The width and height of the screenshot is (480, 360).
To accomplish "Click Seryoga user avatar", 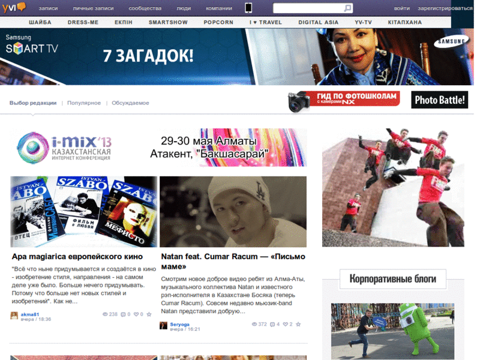I will point(163,325).
